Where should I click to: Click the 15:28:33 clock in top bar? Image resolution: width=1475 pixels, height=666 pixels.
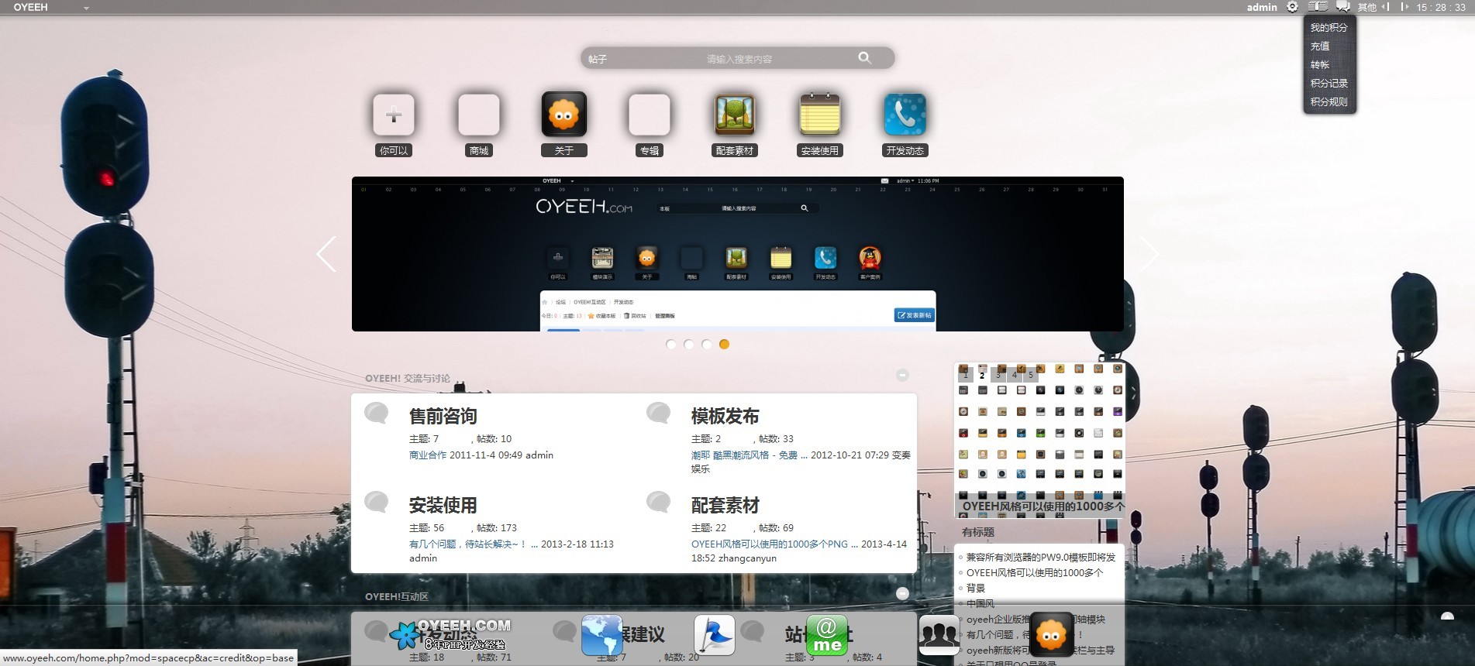click(x=1441, y=7)
